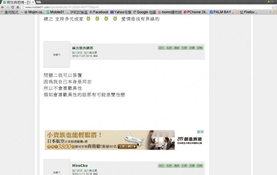Open Facebook bookmark
277x175 pixels.
coord(99,12)
